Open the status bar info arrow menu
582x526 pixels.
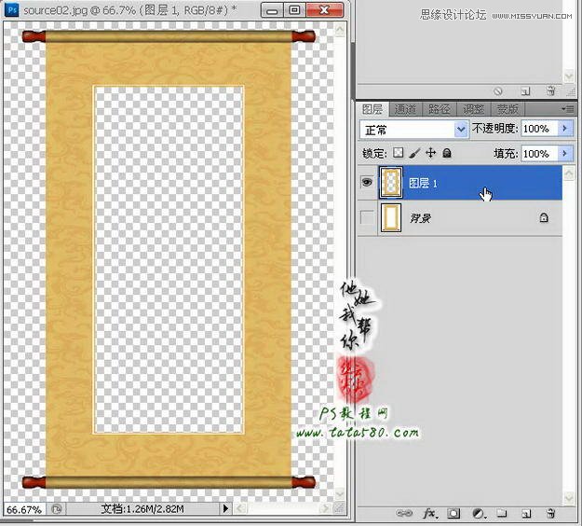[225, 508]
